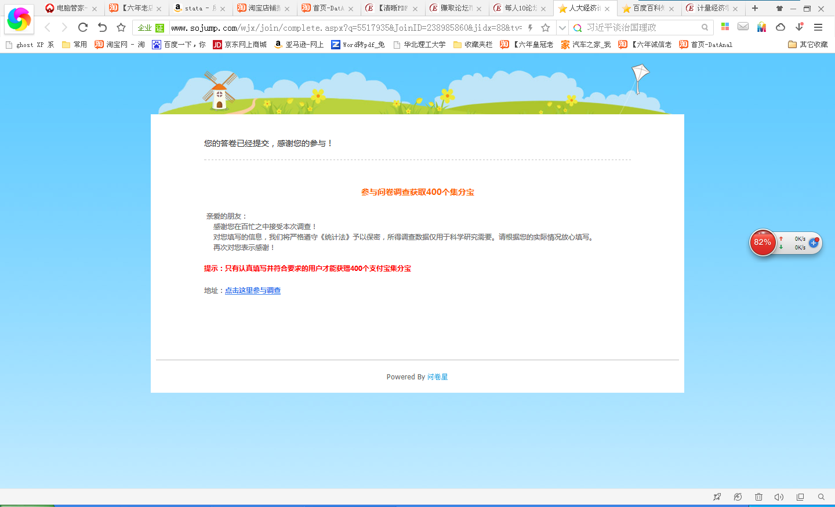Click the rocket accelerator status bar icon
The width and height of the screenshot is (835, 507).
717,497
